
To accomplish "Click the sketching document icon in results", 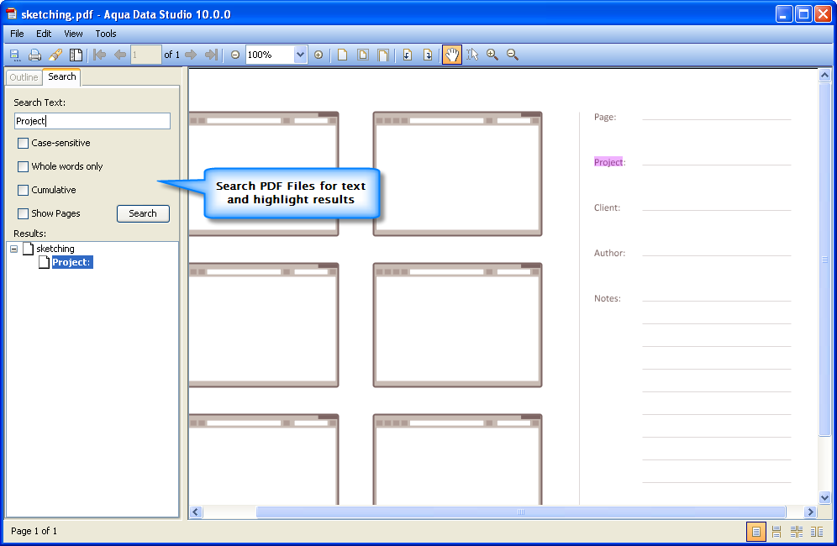I will click(29, 248).
